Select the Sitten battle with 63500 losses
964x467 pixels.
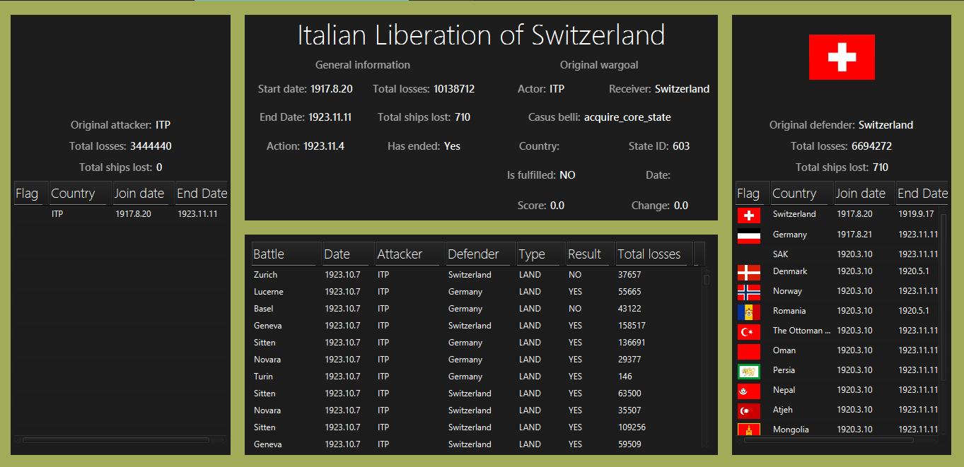(x=476, y=394)
